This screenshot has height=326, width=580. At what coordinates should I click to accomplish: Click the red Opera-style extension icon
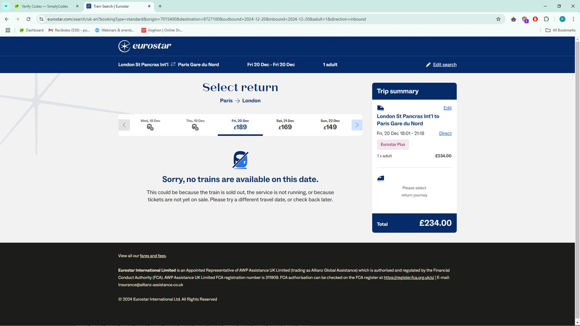[x=535, y=19]
